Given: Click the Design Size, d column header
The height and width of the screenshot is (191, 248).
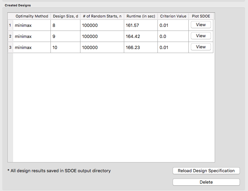Looking at the screenshot, I should point(65,16).
